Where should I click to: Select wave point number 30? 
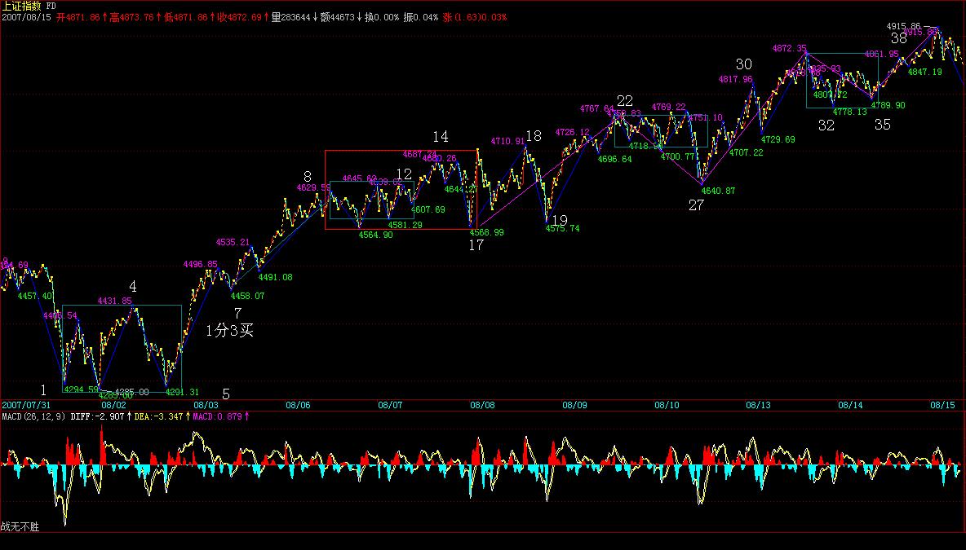[x=743, y=64]
